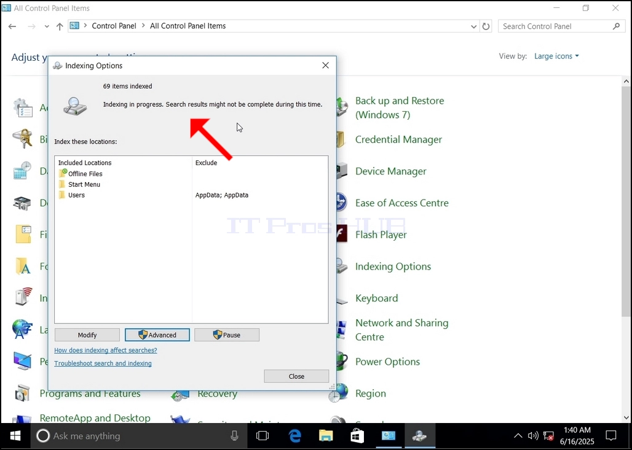
Task: Click the Included Locations column header
Action: coord(85,163)
